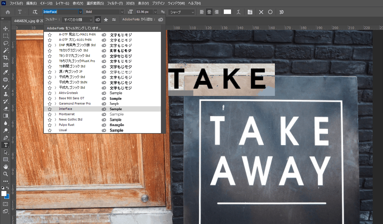This screenshot has width=383, height=224.
Task: Switch to the 4464826_s.jpg document tab
Action: tap(27, 20)
